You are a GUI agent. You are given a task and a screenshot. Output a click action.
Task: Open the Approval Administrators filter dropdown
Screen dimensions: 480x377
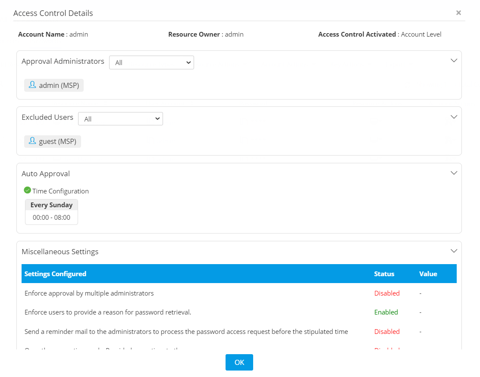pos(151,62)
